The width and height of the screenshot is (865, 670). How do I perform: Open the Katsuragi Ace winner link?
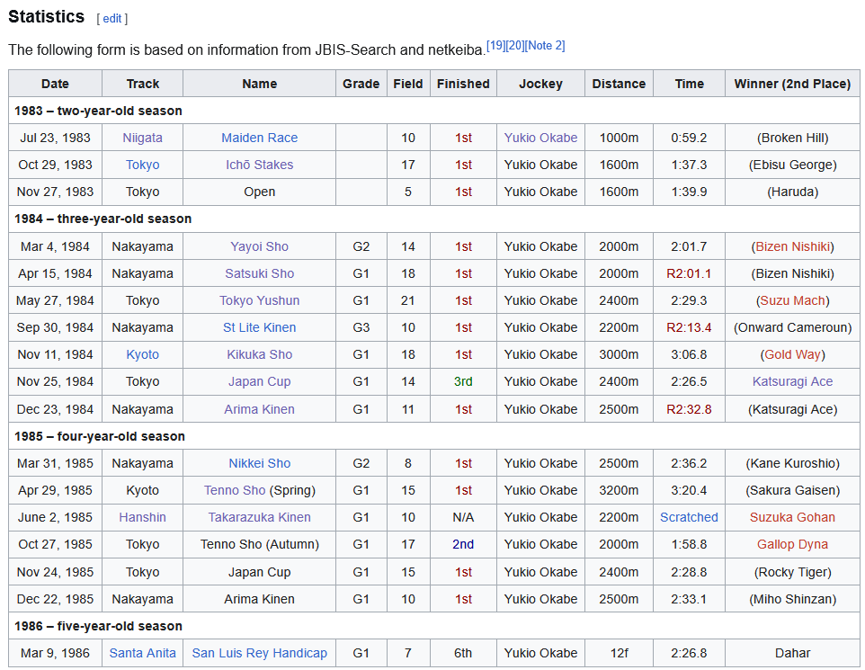792,382
